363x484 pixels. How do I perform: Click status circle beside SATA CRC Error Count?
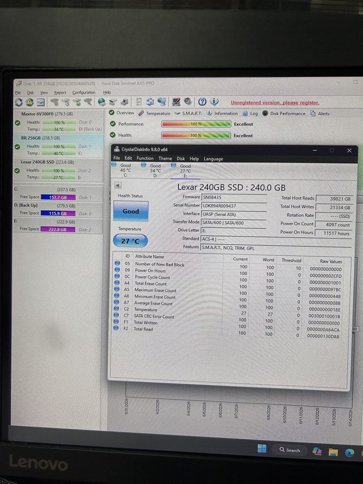coord(117,315)
